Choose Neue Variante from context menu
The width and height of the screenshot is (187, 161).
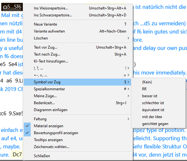45,24
